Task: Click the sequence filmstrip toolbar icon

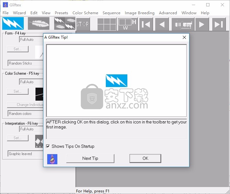Action: (x=183, y=24)
